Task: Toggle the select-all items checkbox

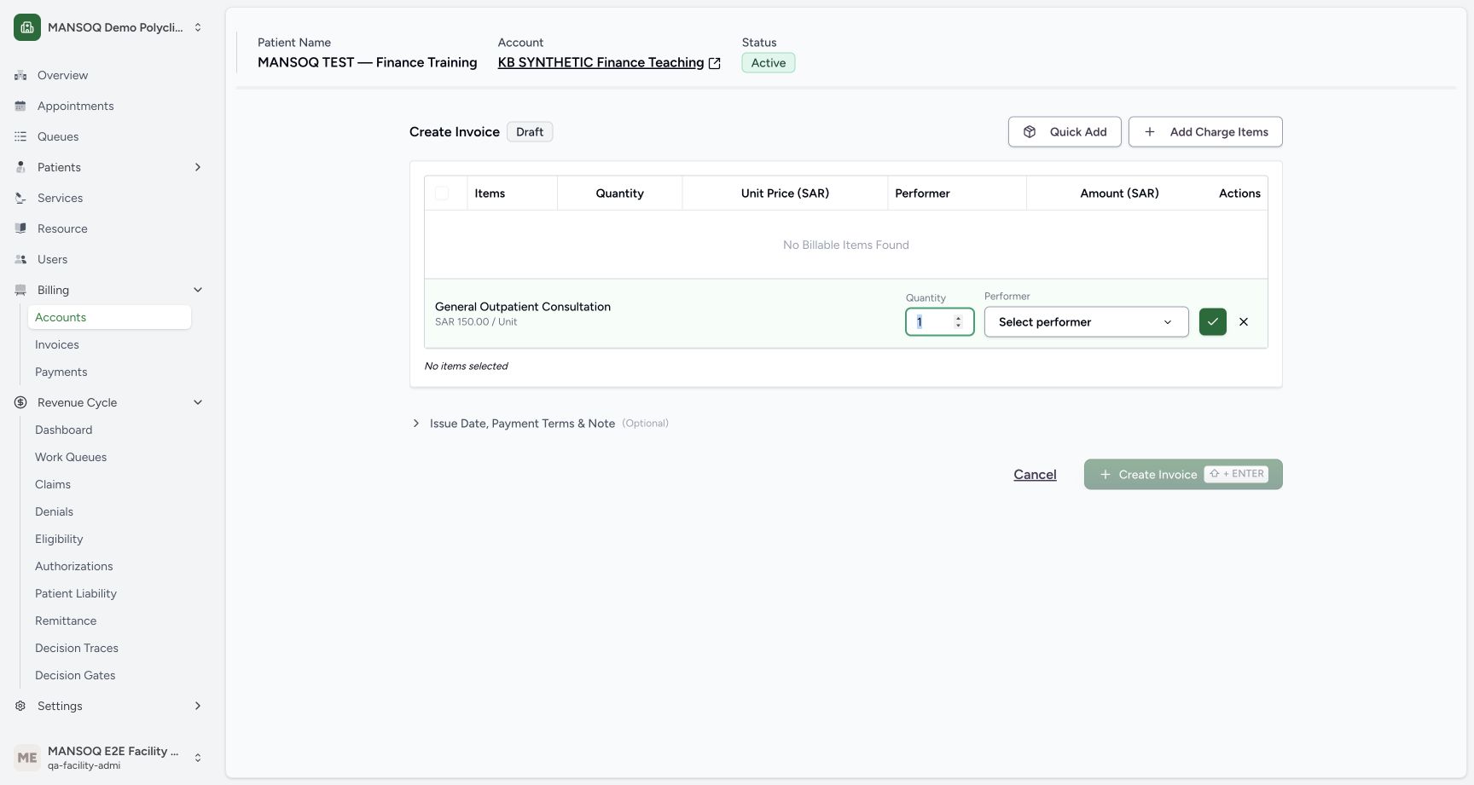Action: coord(442,193)
